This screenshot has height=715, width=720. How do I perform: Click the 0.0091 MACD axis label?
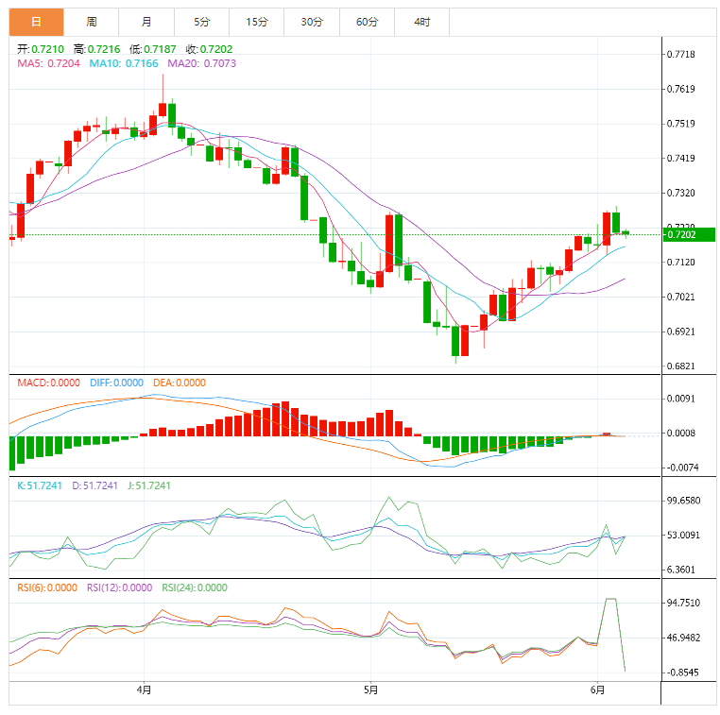pos(681,399)
